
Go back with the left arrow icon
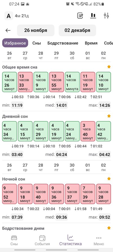pos(8,30)
